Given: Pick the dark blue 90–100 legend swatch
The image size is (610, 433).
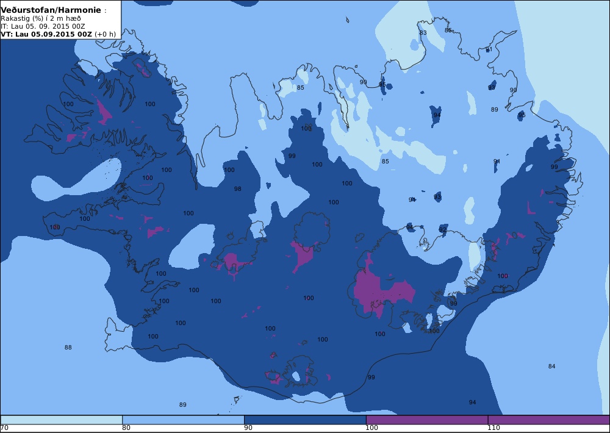Looking at the screenshot, I should (305, 420).
